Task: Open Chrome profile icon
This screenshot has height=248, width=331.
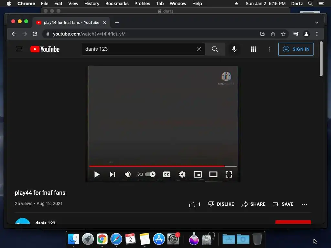Action: click(306, 34)
